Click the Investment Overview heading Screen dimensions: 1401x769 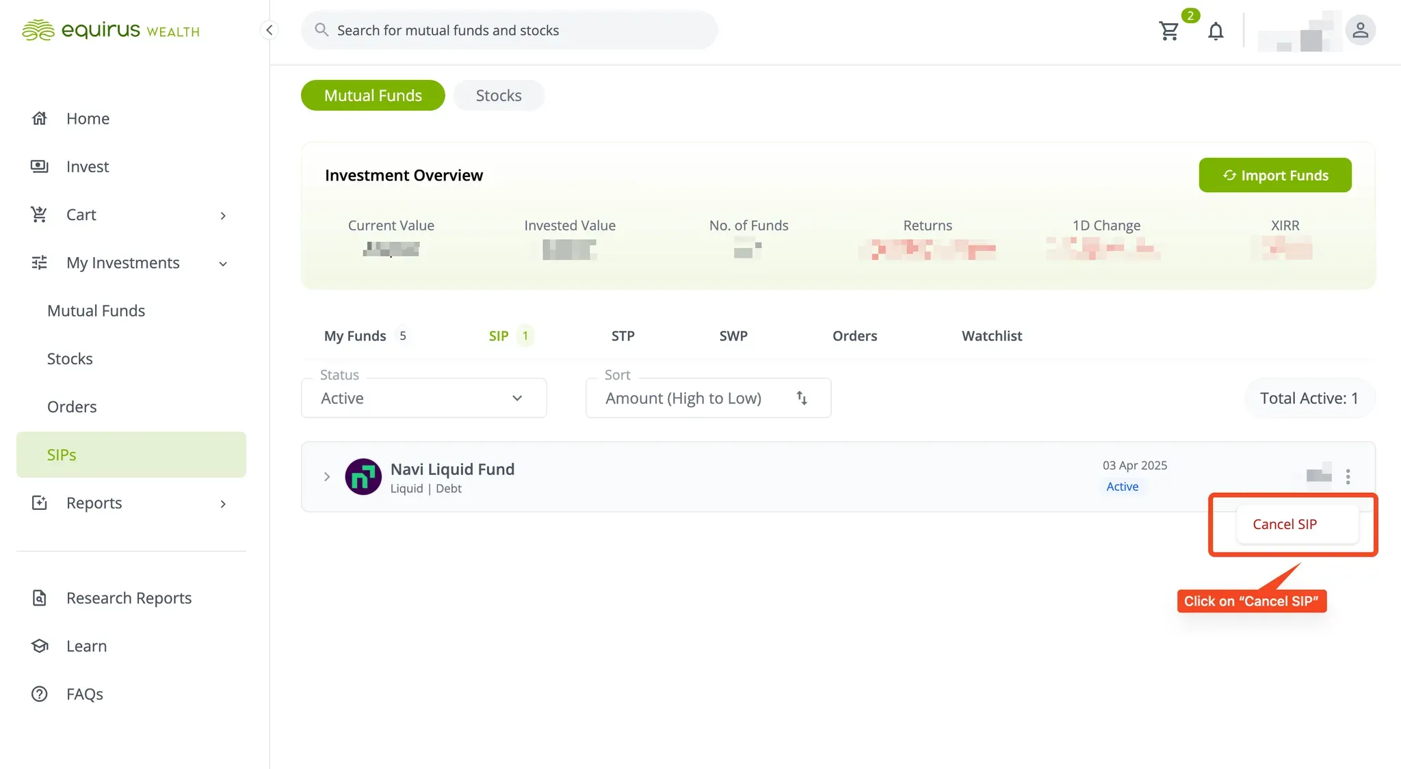coord(404,175)
